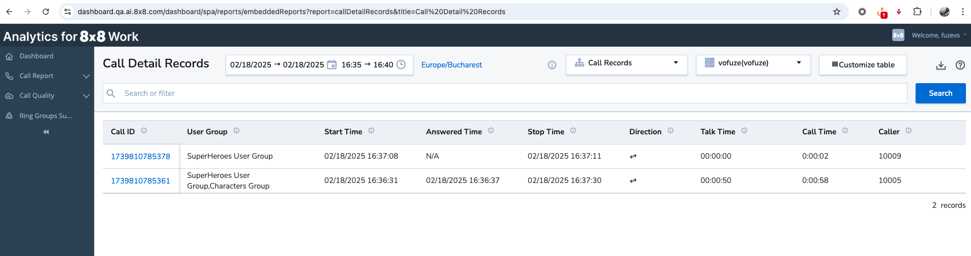Open Dashboard from the sidebar
Viewport: 971px width, 256px height.
click(36, 56)
